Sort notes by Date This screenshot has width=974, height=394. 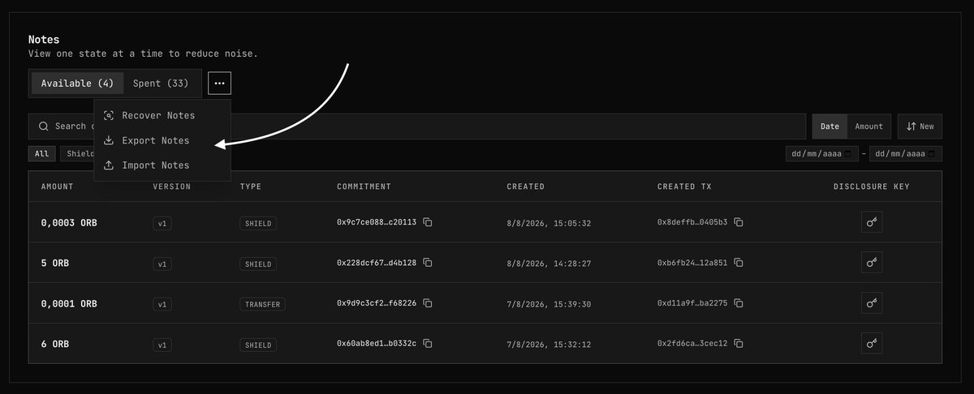pos(830,126)
